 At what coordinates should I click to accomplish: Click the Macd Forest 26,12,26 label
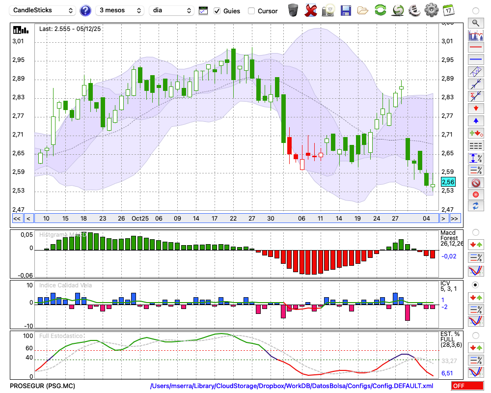coord(452,238)
